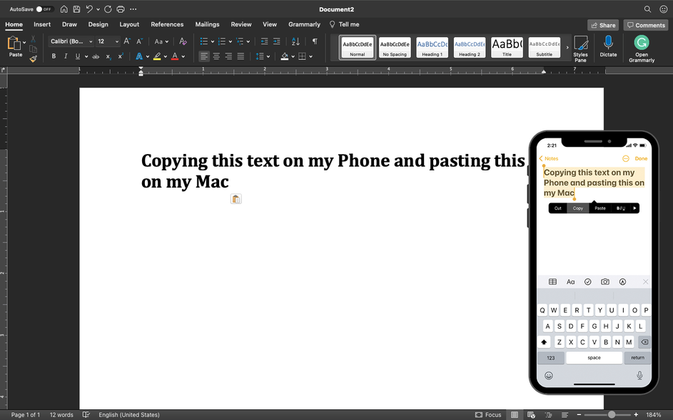The height and width of the screenshot is (420, 673).
Task: Click the Clear Formatting icon
Action: (183, 41)
